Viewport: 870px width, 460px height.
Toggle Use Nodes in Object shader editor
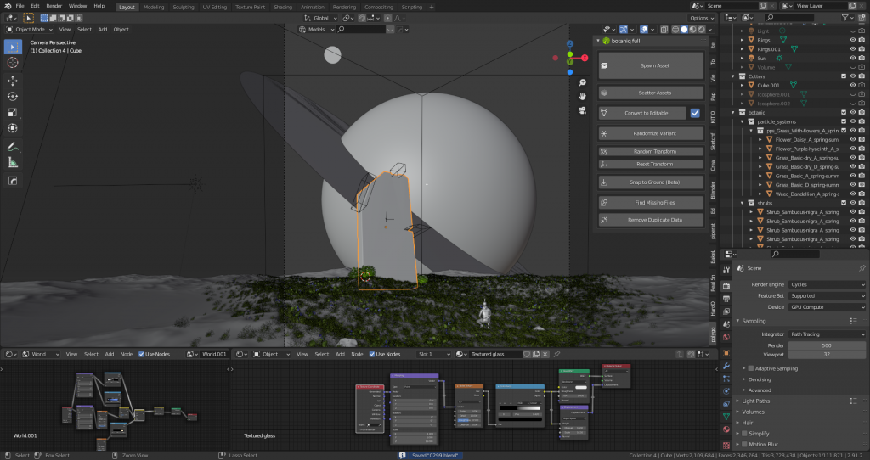click(x=372, y=354)
